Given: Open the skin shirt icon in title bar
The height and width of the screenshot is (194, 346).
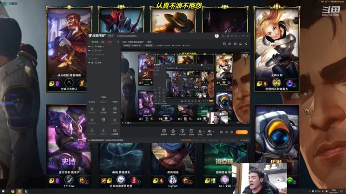Looking at the screenshot, I should tap(232, 36).
